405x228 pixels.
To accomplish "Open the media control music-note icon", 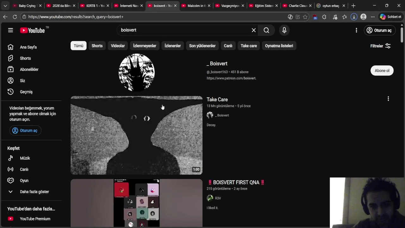I will click(x=335, y=17).
